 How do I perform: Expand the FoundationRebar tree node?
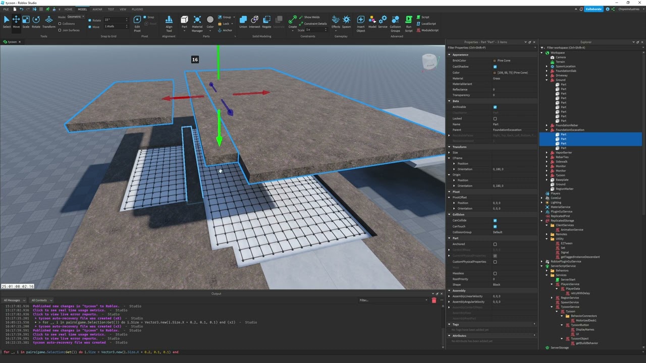(547, 125)
